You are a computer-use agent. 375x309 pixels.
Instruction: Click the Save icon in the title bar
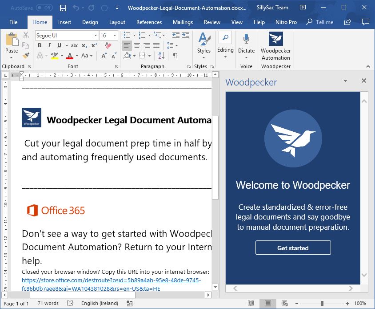[63, 8]
